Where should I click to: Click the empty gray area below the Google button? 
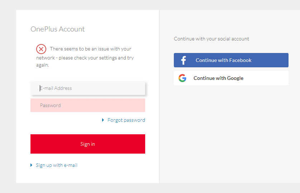pyautogui.click(x=231, y=134)
